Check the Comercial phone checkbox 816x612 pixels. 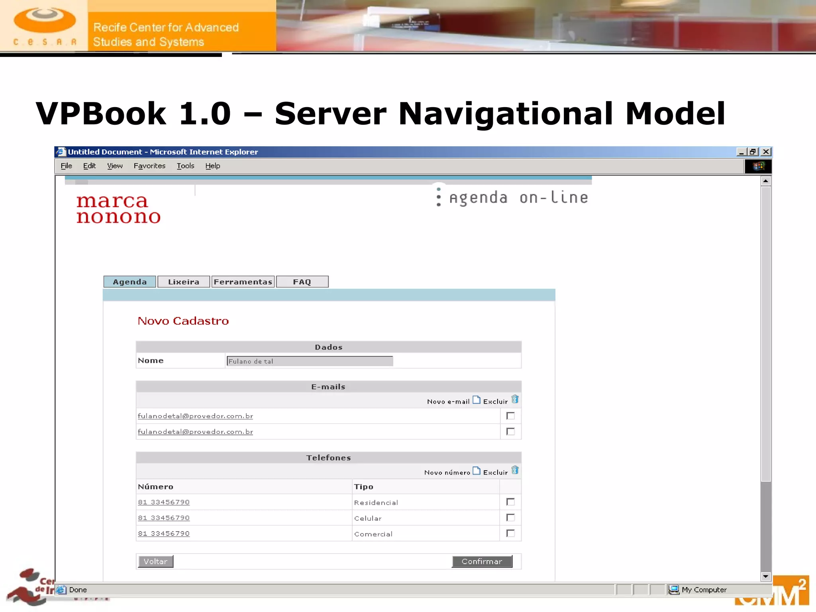tap(510, 533)
